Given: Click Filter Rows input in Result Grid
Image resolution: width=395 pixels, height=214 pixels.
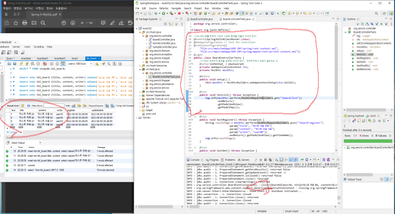Looking at the screenshot, I should tap(54, 106).
